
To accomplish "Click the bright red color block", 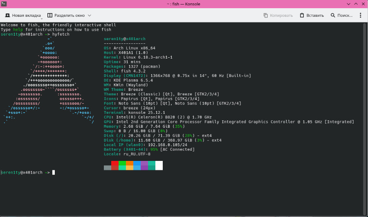I will pos(115,163).
